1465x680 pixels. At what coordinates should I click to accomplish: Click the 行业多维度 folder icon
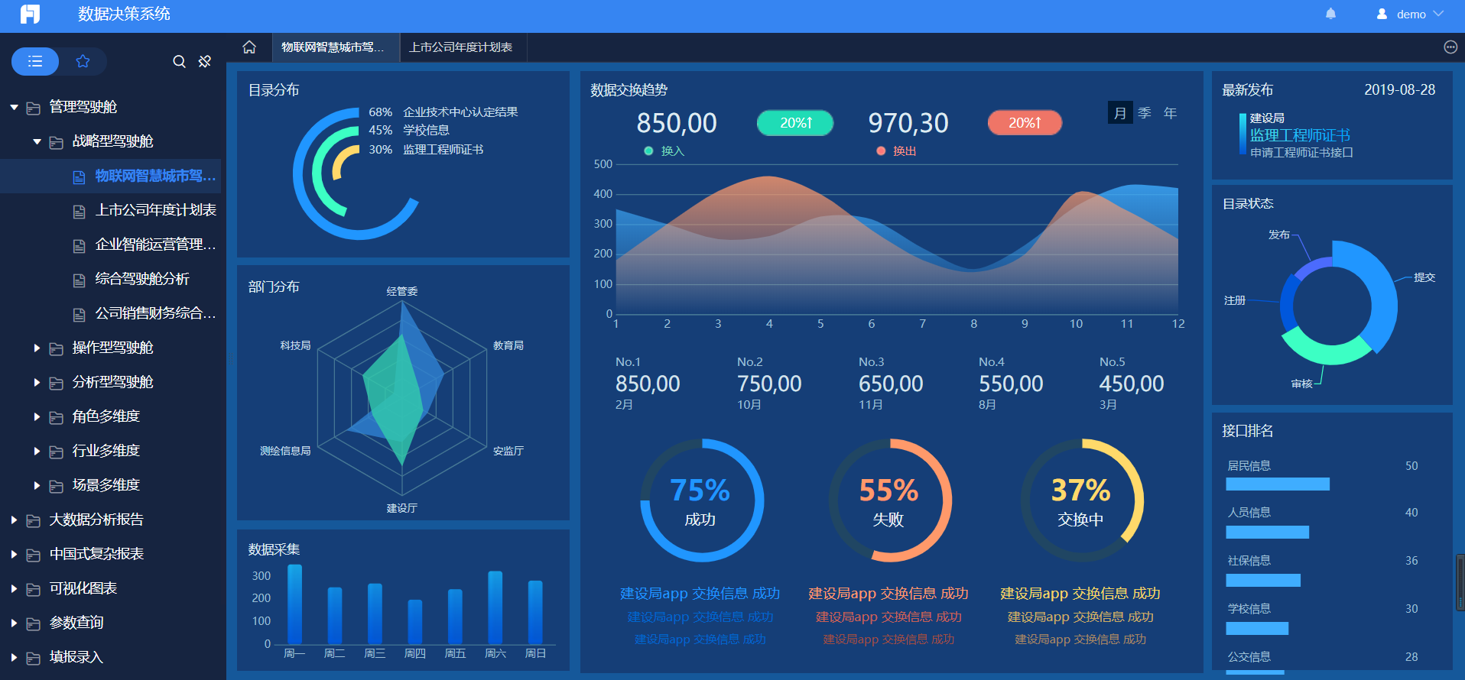coord(57,452)
